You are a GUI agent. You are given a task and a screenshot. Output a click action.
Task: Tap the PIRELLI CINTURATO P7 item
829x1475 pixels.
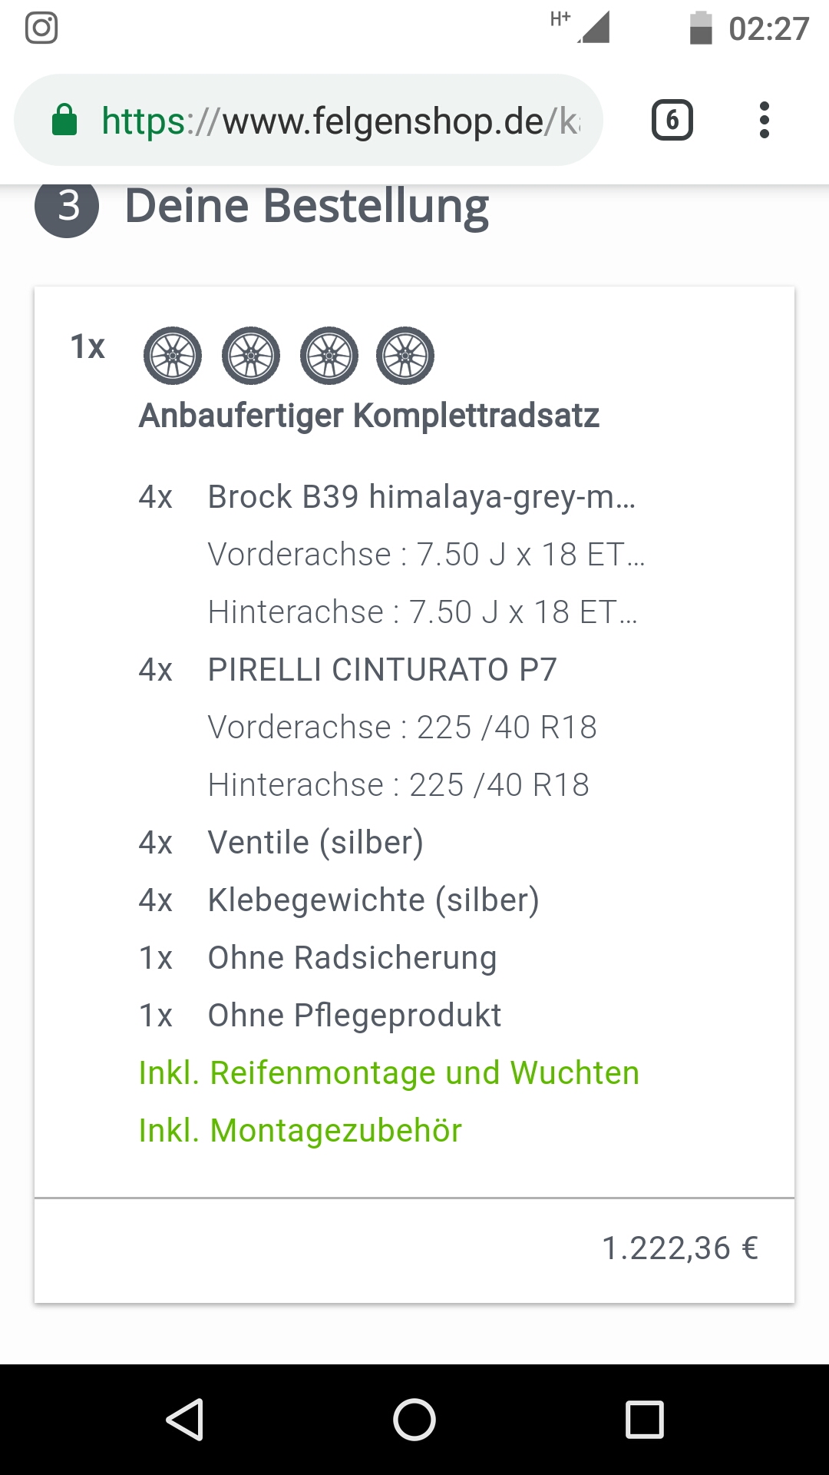(x=382, y=670)
